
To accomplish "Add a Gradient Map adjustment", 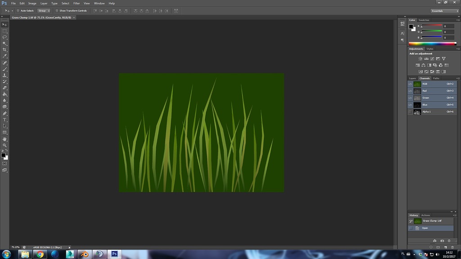I will [x=443, y=71].
